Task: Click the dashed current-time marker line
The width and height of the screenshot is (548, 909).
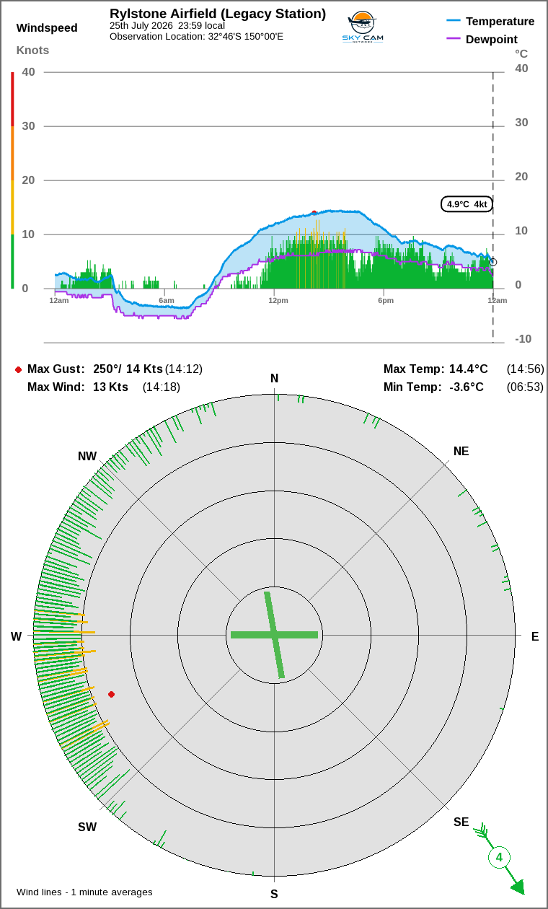Action: coord(493,207)
